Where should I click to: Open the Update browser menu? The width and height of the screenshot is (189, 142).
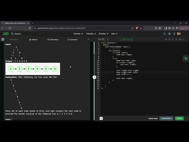[184, 28]
